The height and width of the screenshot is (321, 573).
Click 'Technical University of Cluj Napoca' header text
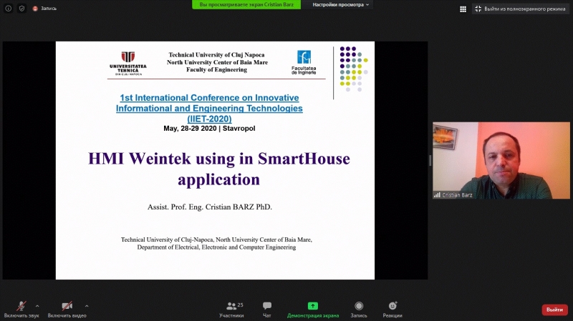click(216, 55)
